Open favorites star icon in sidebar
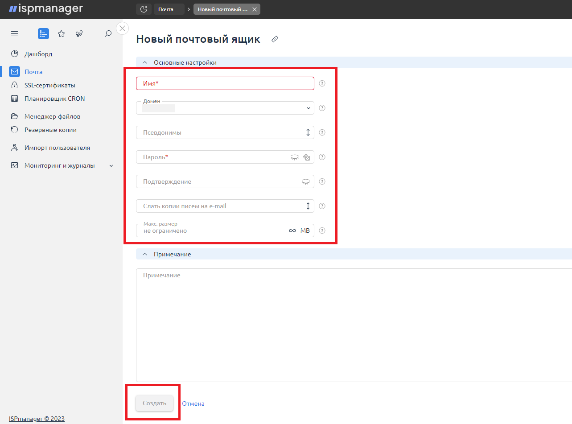This screenshot has width=572, height=424. click(x=62, y=34)
